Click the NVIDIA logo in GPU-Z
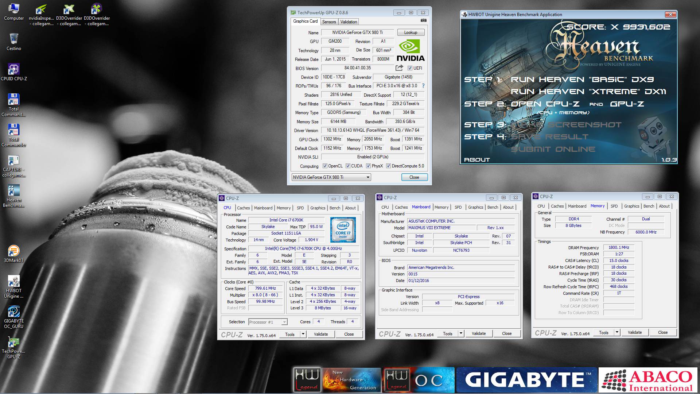 411,50
